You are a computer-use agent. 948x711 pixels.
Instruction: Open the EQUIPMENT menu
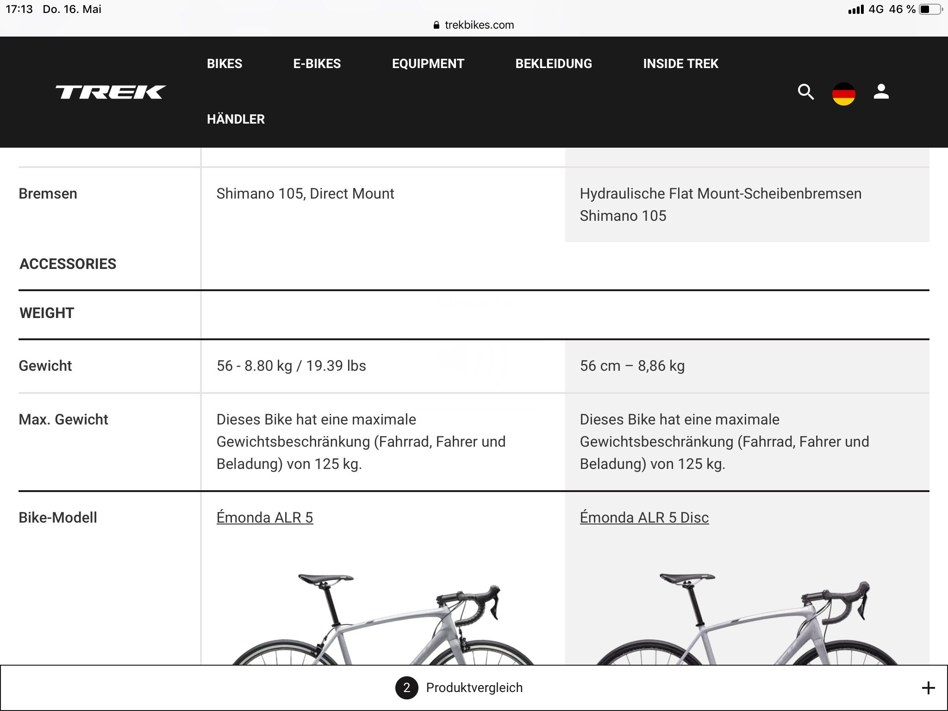428,64
